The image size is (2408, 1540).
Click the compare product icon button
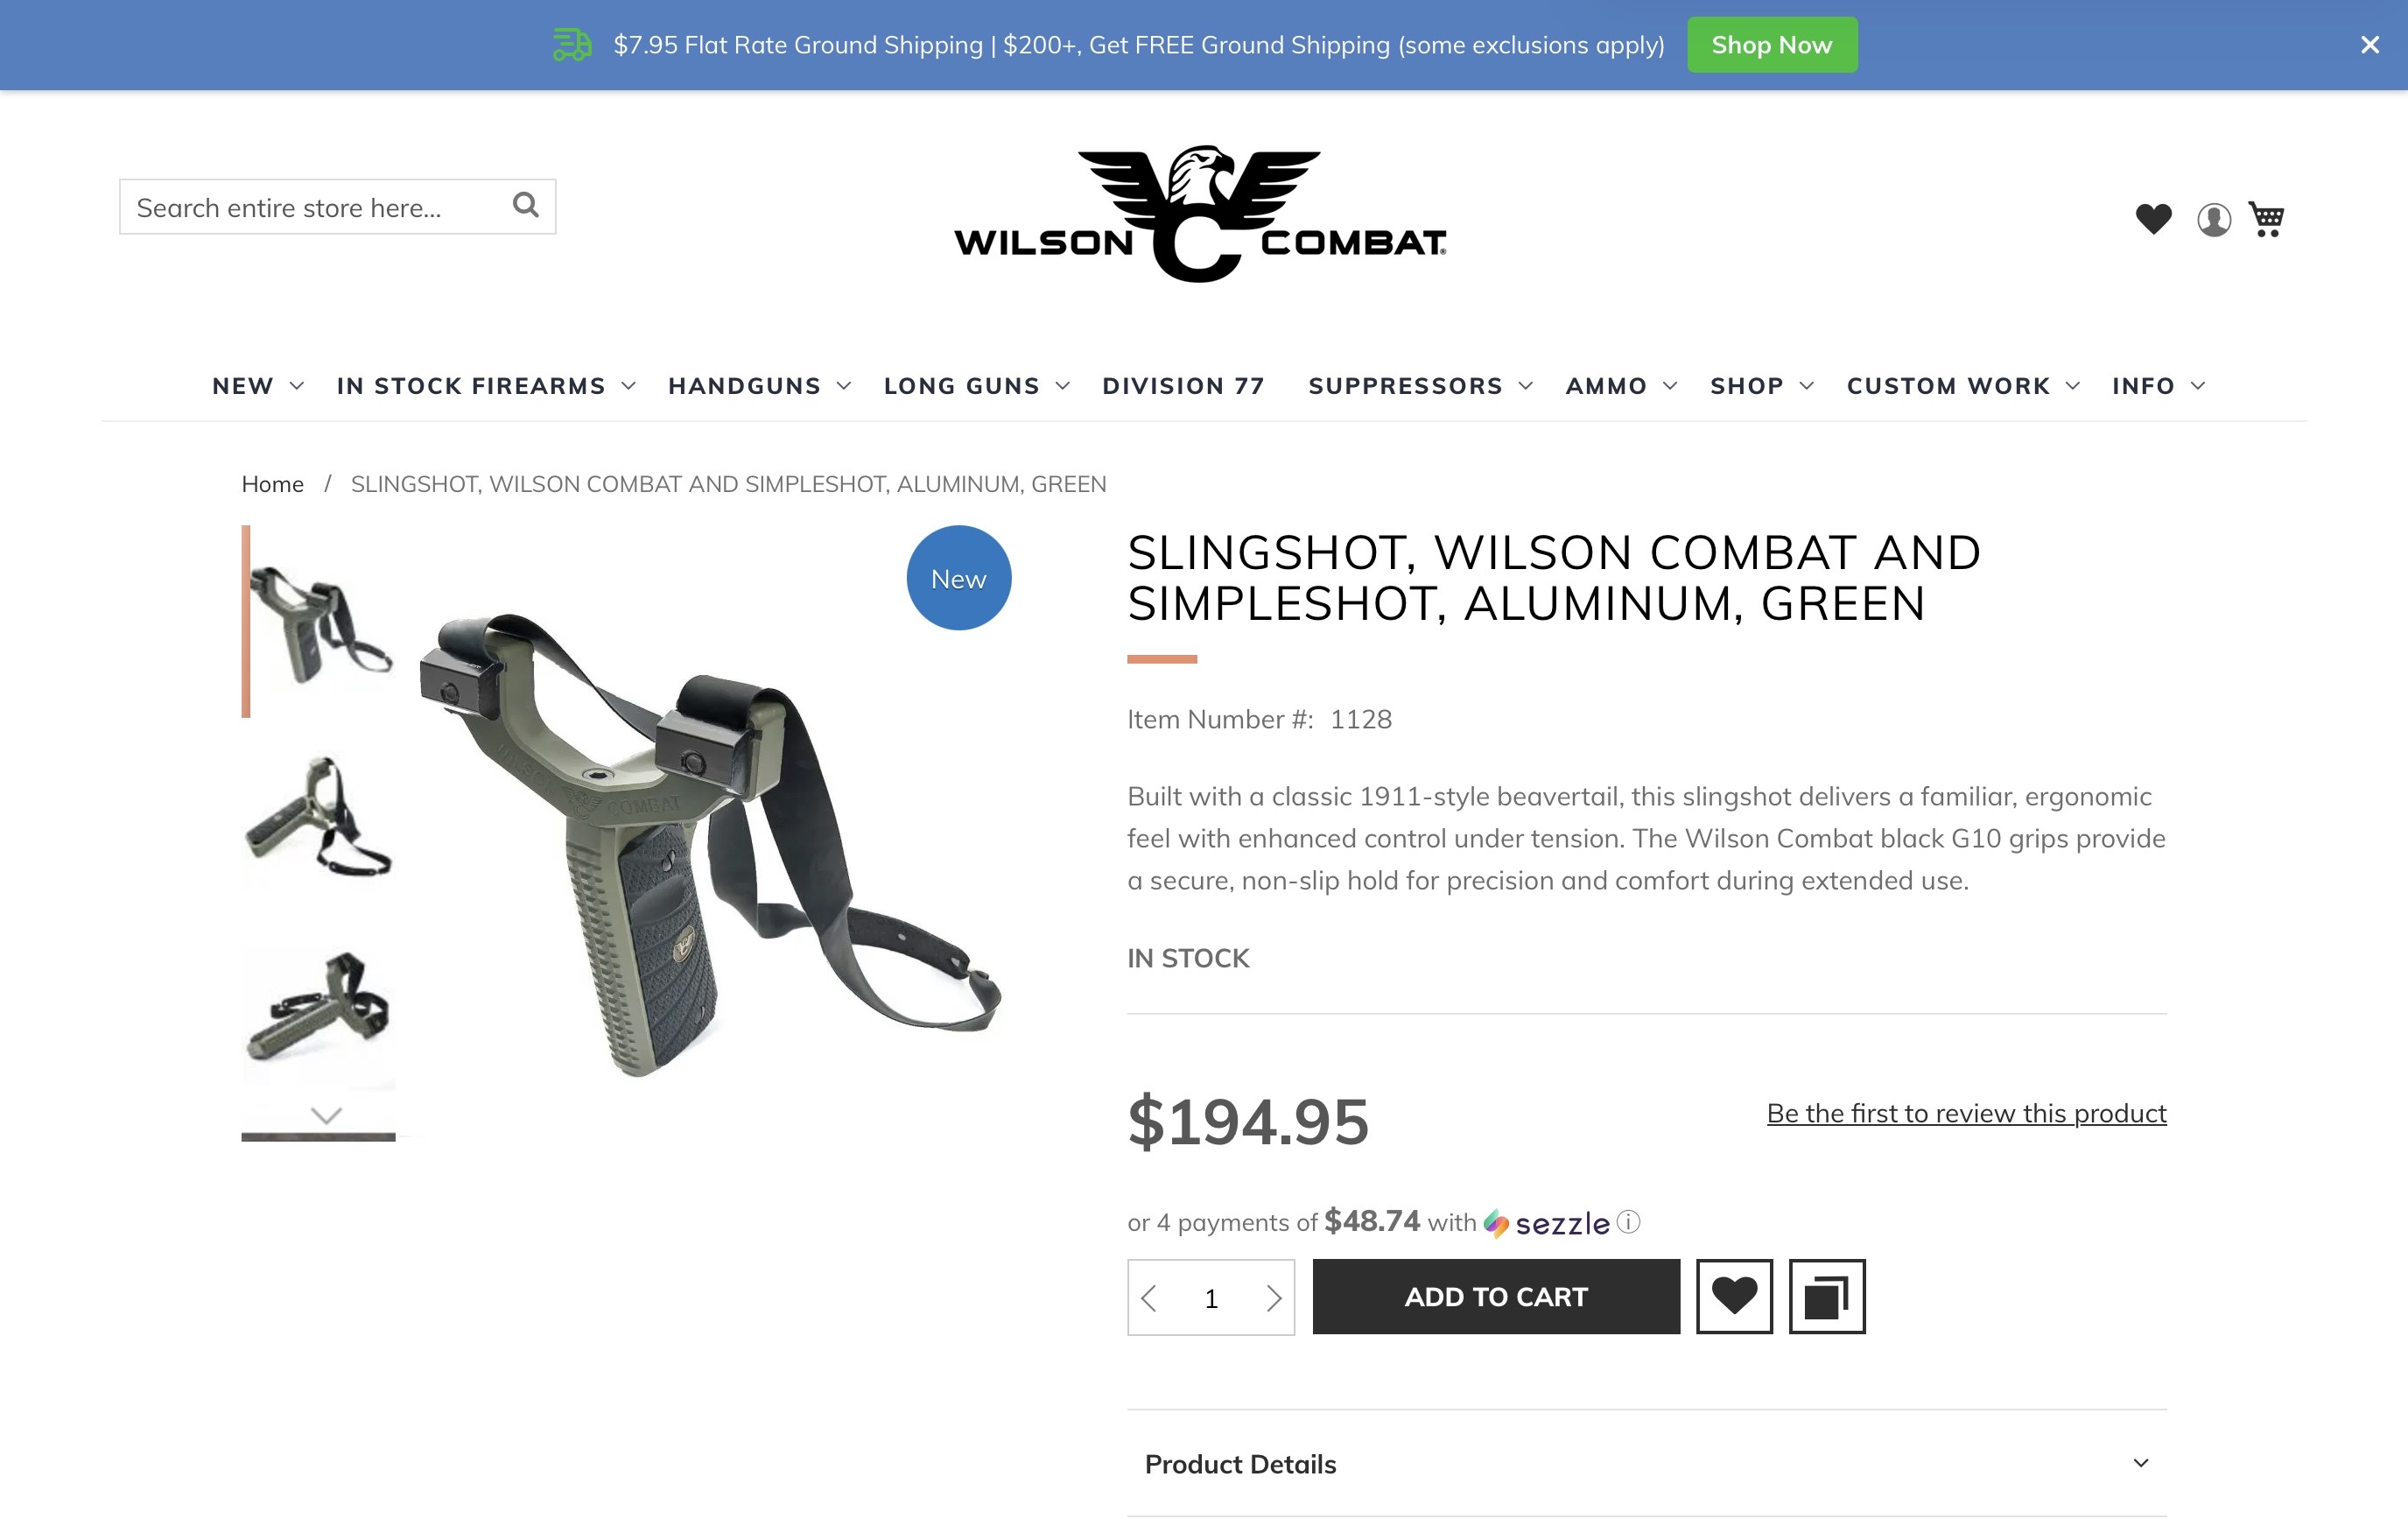click(1827, 1296)
